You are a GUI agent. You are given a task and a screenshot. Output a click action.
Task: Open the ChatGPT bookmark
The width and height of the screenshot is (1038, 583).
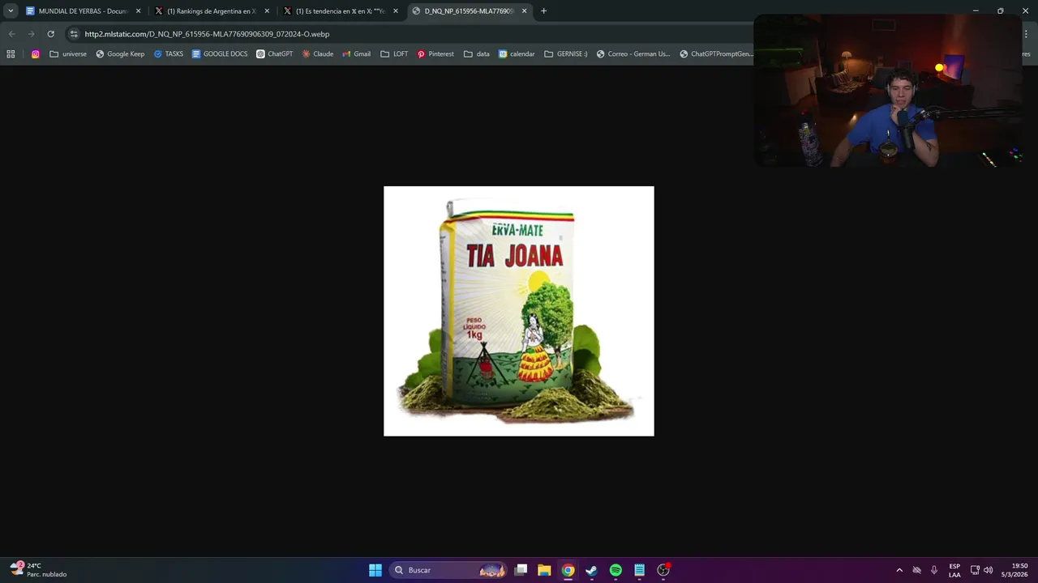click(x=274, y=54)
